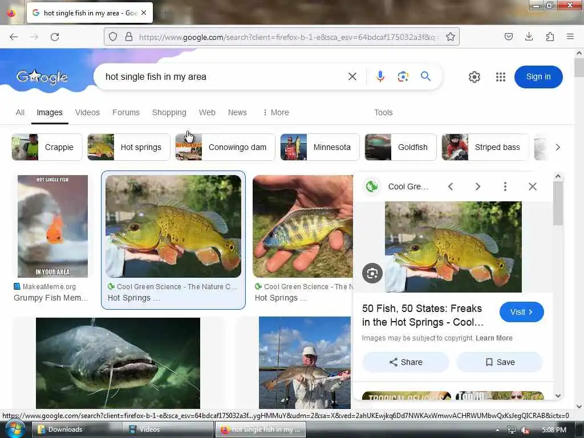
Task: Click the browser URL address bar
Action: pyautogui.click(x=289, y=37)
